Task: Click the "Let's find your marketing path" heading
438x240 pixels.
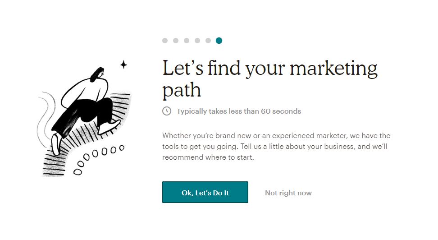Action: pos(269,78)
